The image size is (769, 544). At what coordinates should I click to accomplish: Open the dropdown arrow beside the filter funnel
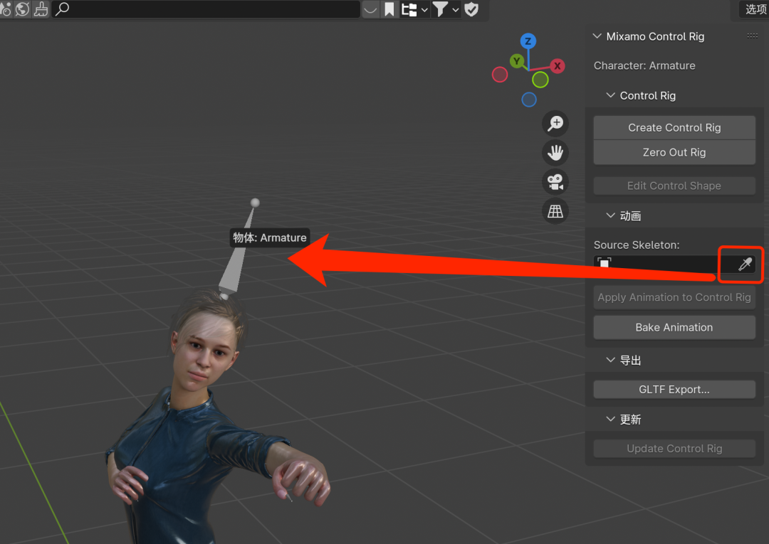pos(456,9)
